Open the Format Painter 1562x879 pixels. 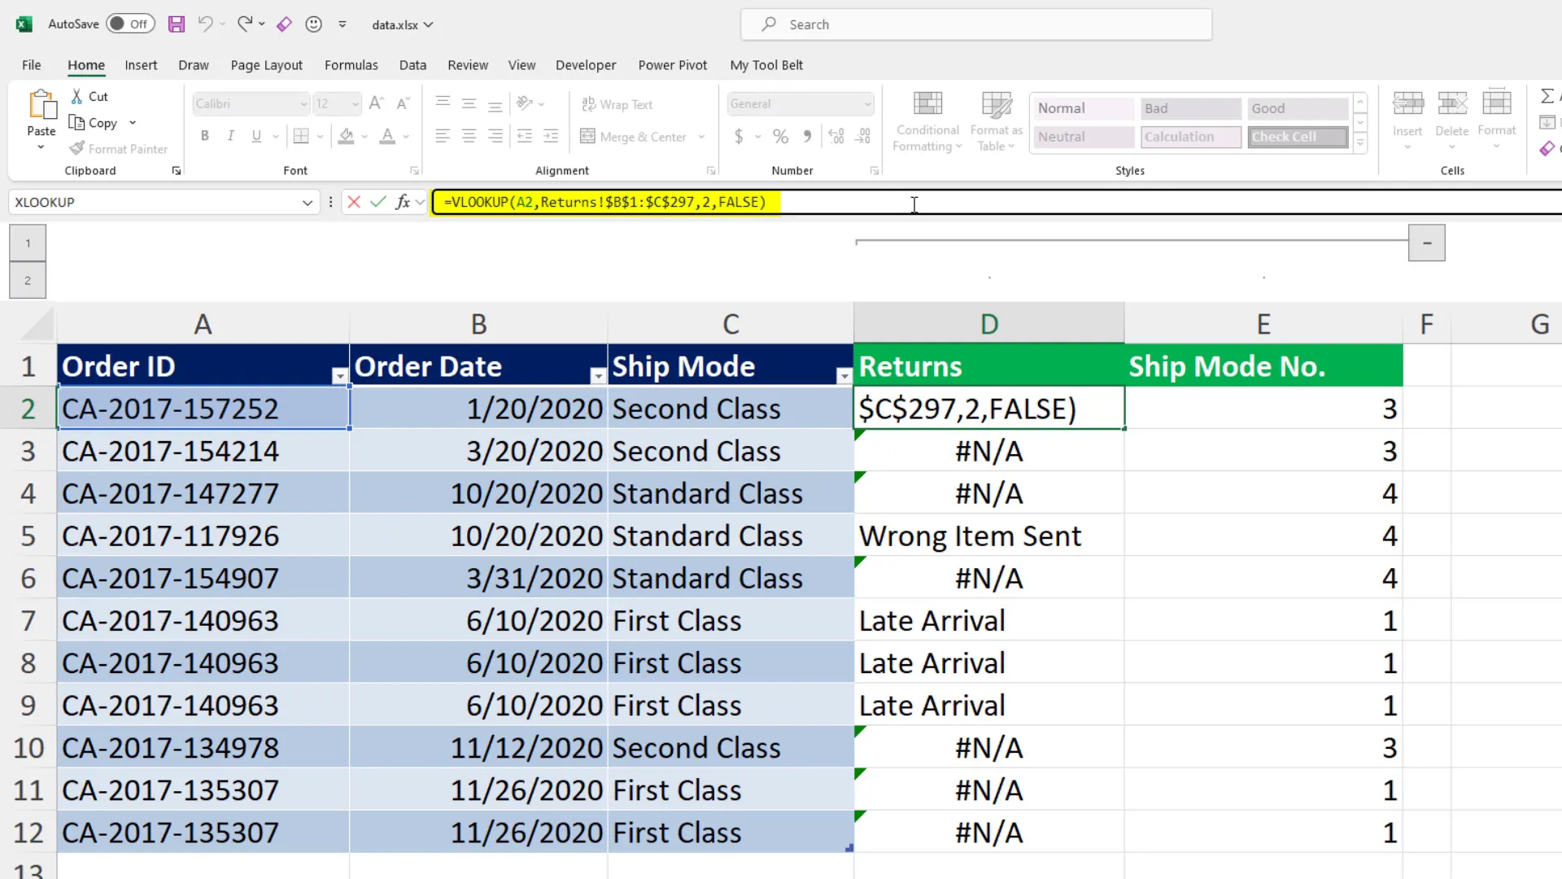(x=118, y=149)
